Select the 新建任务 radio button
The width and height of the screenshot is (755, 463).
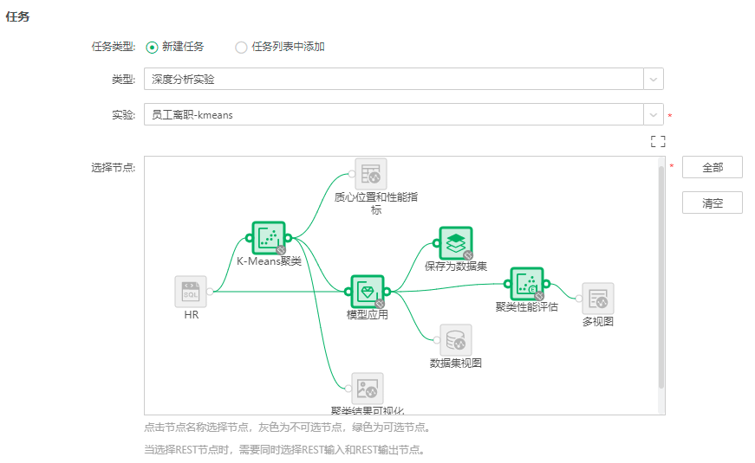(x=152, y=48)
